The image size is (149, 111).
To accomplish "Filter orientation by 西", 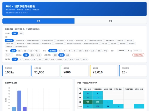I will (70, 51).
